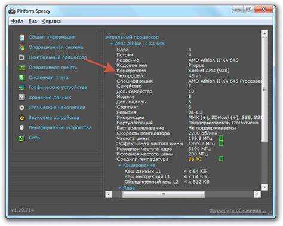Click the v1.29.714 version text
283x226 pixels.
23,210
